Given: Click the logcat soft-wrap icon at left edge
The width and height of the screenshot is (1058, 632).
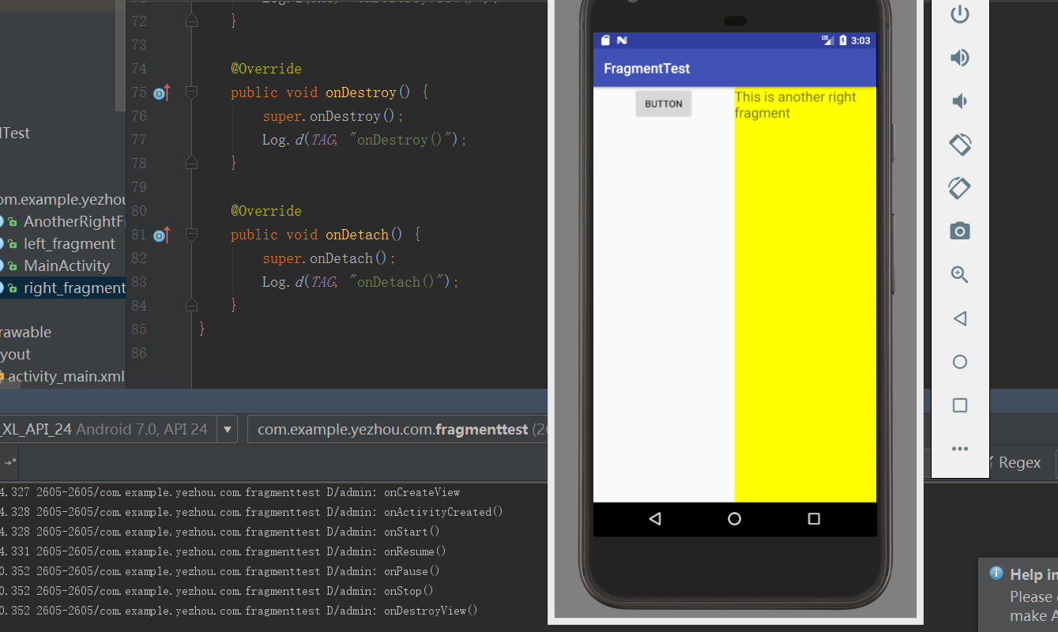Looking at the screenshot, I should pyautogui.click(x=10, y=461).
